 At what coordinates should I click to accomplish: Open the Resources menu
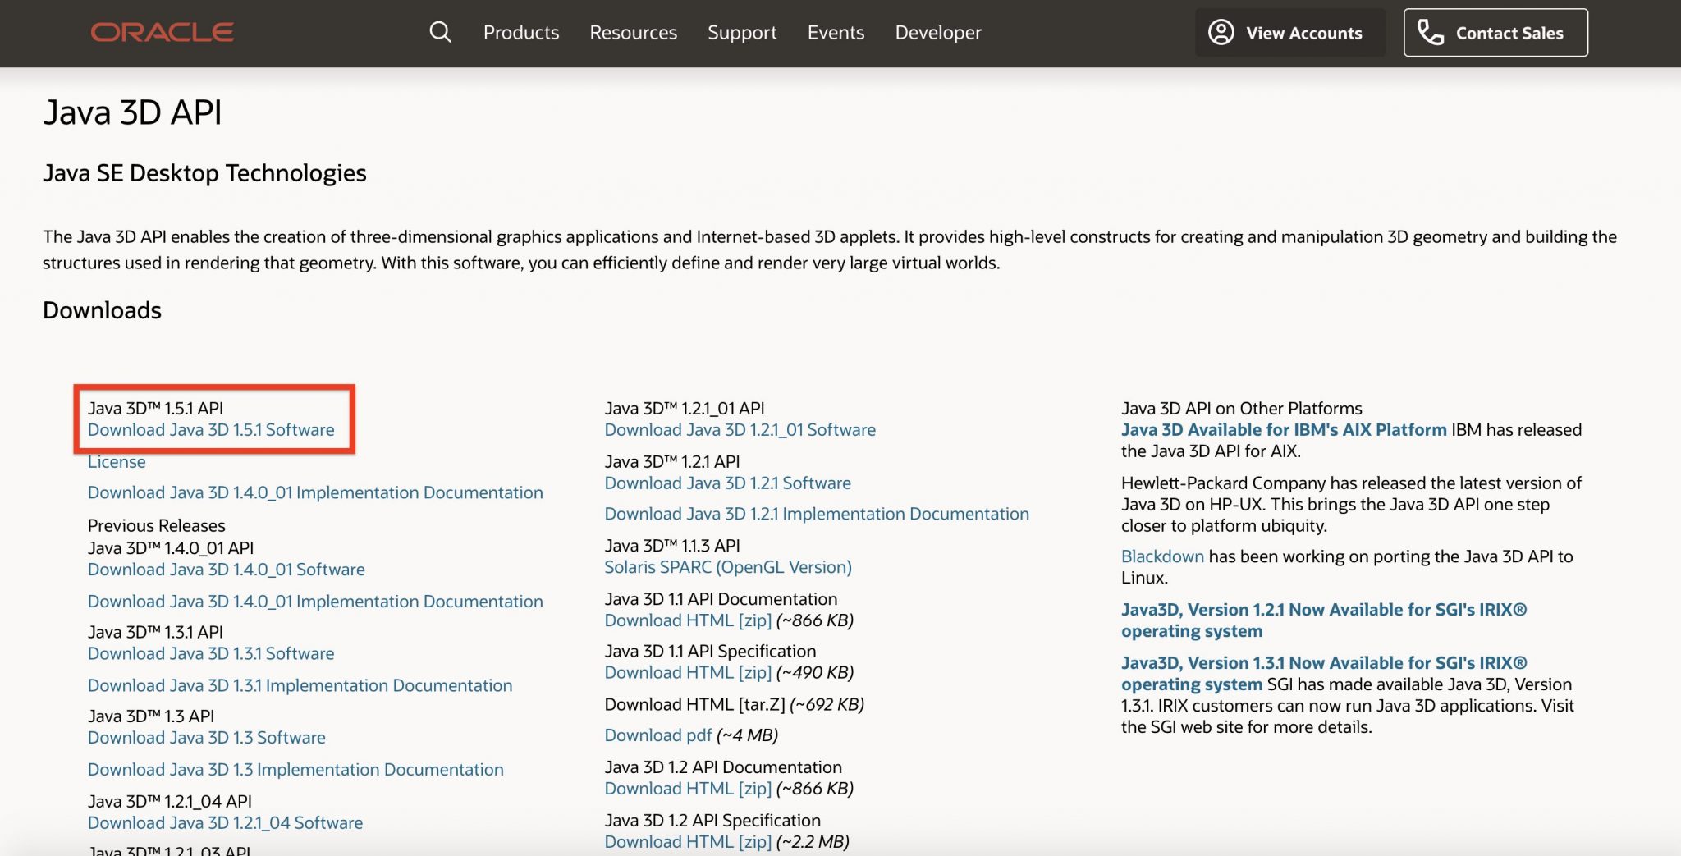[x=633, y=33]
